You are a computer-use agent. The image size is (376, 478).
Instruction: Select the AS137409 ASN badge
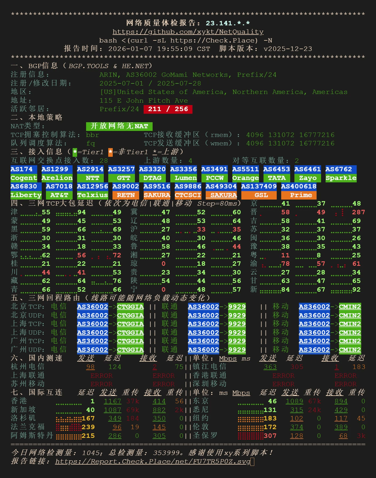(259, 186)
